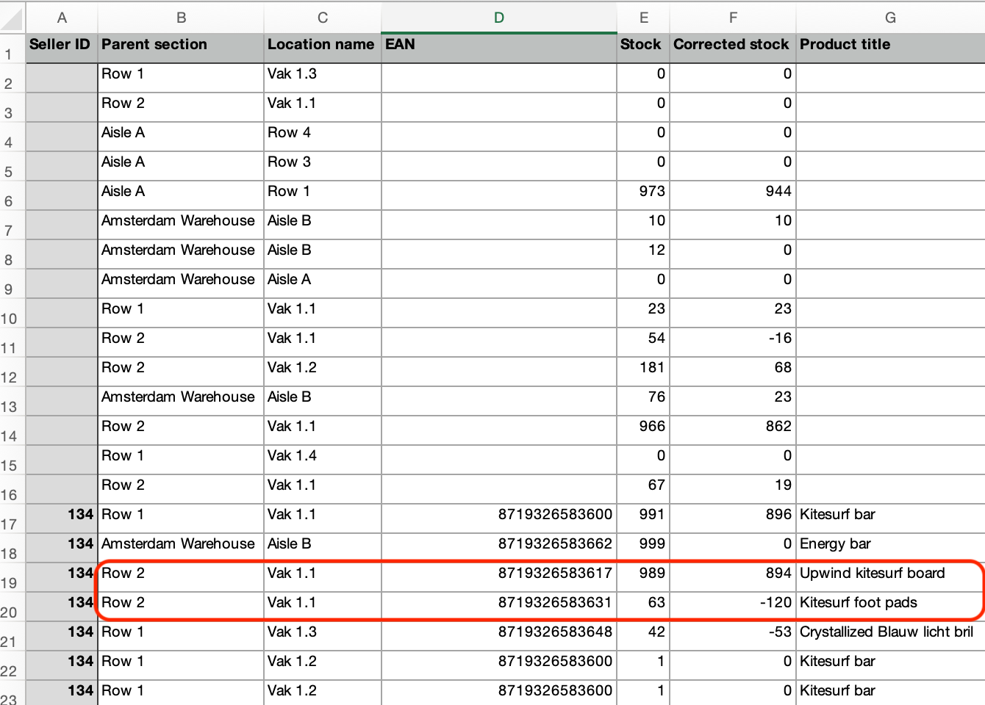Viewport: 985px width, 705px height.
Task: Click corrected stock cell 68
Action: [x=733, y=372]
